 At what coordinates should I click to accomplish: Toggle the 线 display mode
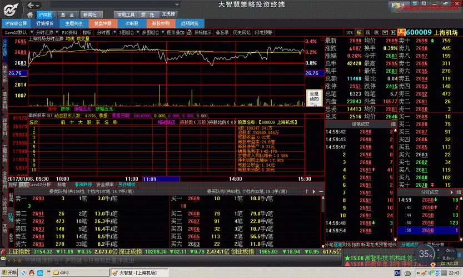pos(376,32)
